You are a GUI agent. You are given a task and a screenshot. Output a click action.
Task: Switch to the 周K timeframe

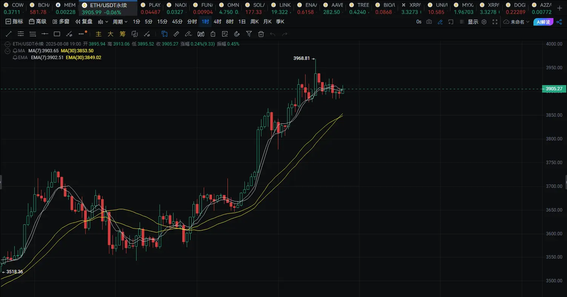(255, 22)
